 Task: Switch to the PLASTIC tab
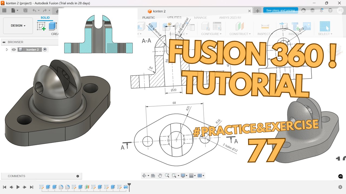coord(149,18)
